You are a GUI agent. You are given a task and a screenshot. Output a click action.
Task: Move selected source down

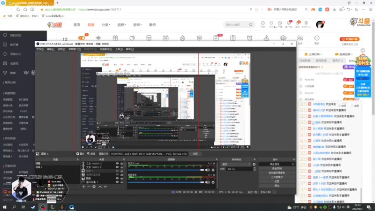point(105,187)
